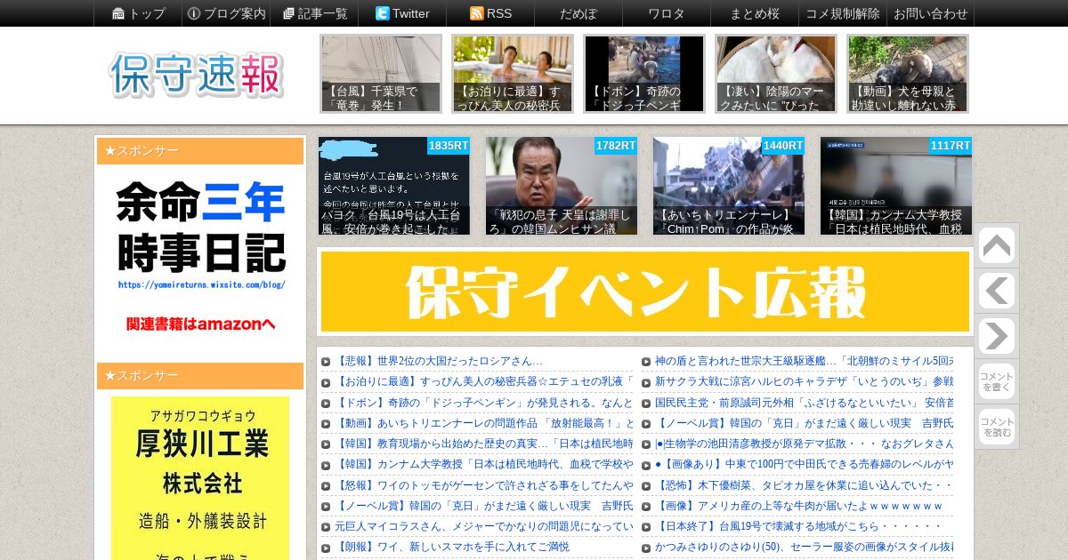Open the 【動画】犬を母親と thumbnail

tap(908, 74)
